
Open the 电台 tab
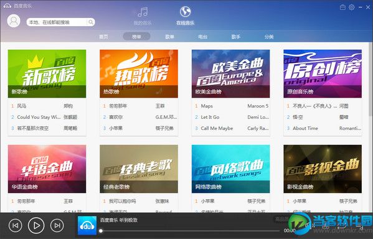pyautogui.click(x=202, y=37)
